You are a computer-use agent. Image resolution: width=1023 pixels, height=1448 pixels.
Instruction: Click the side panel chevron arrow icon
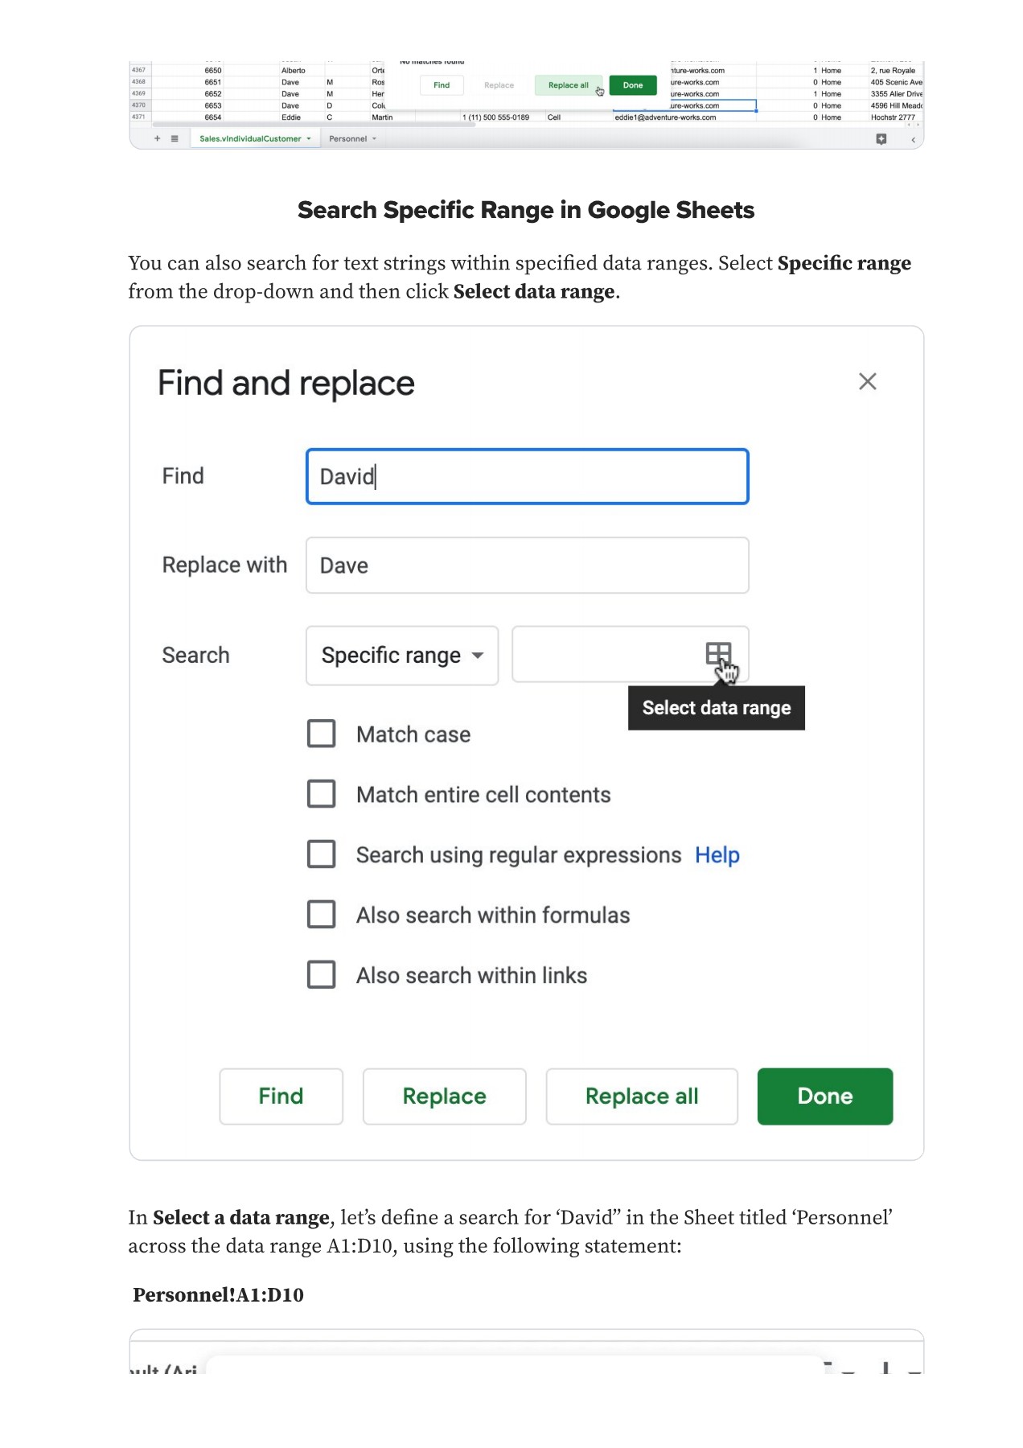(x=913, y=140)
